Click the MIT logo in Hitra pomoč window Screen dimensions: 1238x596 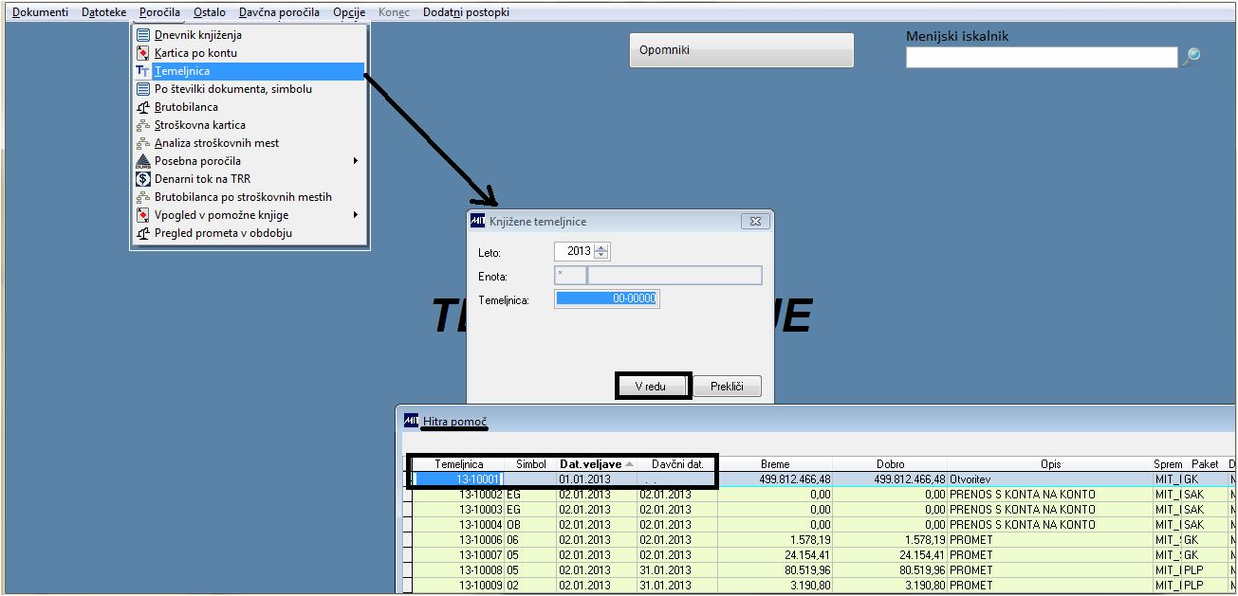[412, 421]
